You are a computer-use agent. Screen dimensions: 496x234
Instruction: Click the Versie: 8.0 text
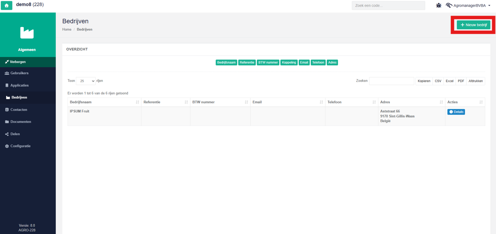click(27, 225)
